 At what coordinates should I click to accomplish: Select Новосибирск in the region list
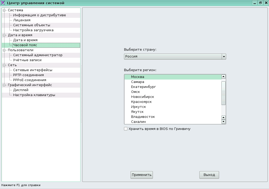[x=142, y=97]
